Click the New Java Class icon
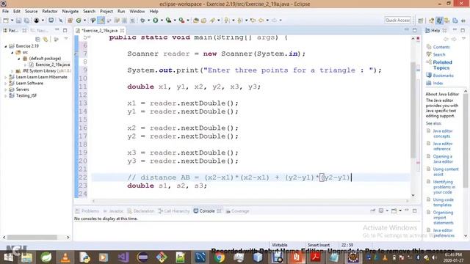The width and height of the screenshot is (470, 264). [x=79, y=21]
